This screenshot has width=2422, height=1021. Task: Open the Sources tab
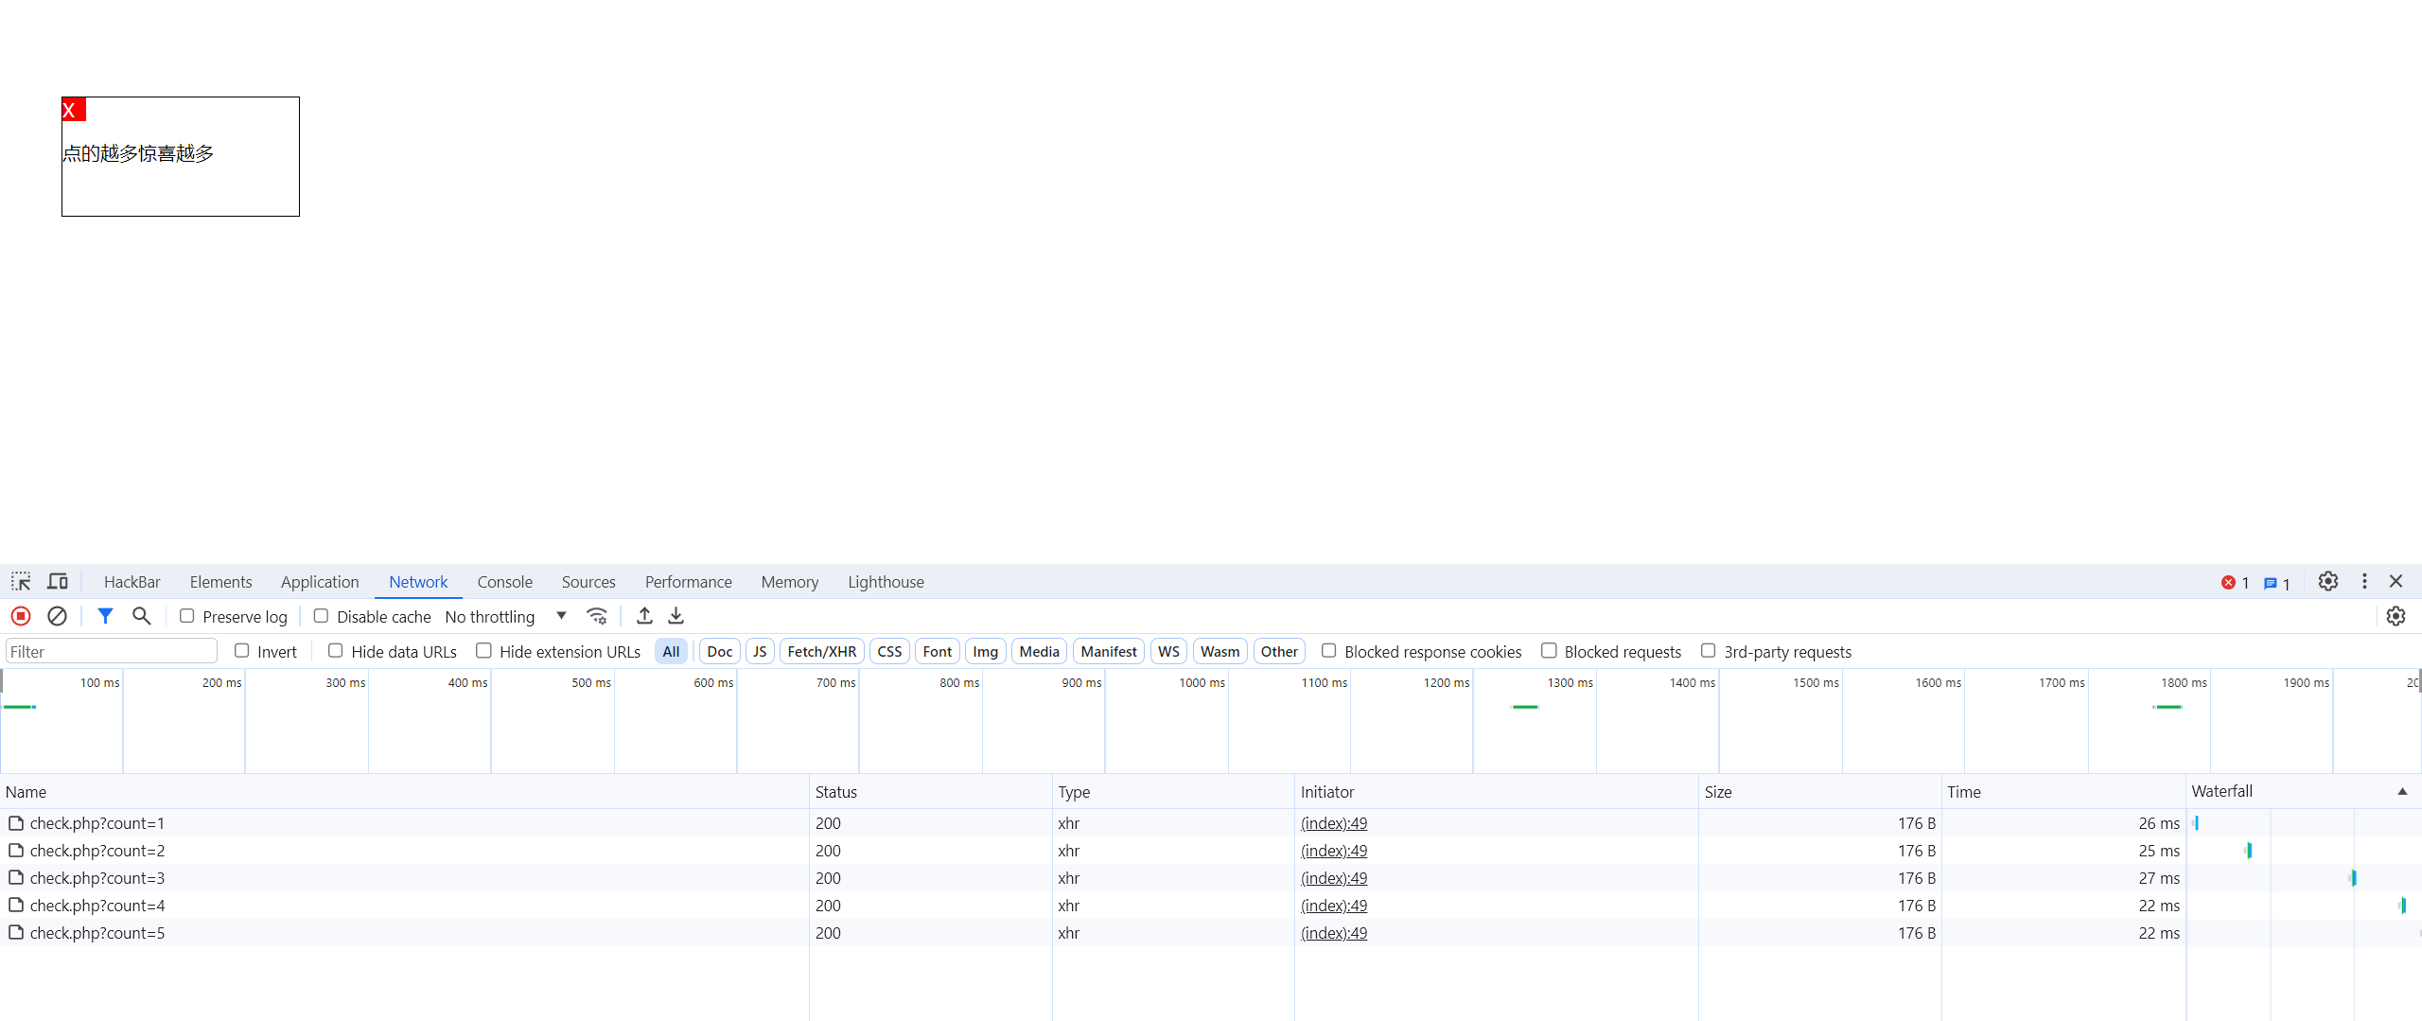[x=588, y=582]
